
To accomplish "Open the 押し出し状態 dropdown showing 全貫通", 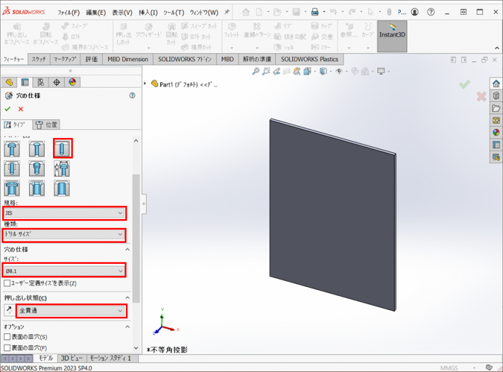I will tap(71, 310).
